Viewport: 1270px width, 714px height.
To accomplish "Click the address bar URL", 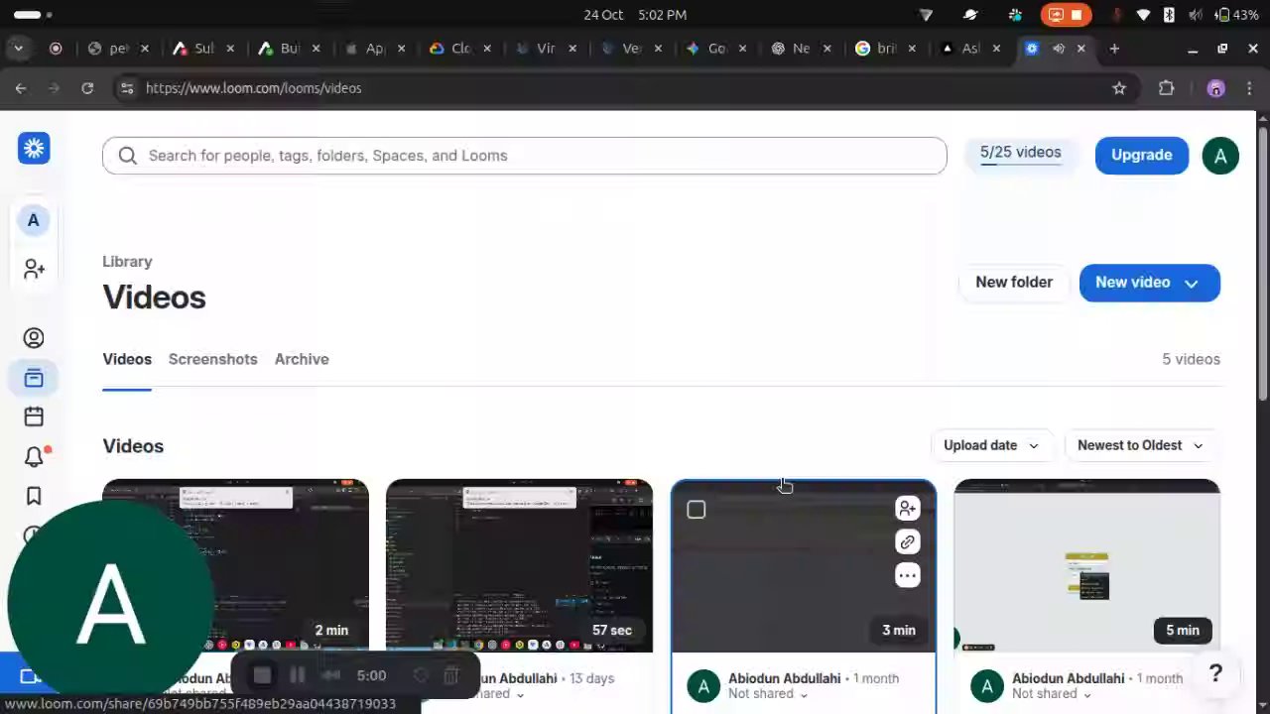I will (253, 88).
